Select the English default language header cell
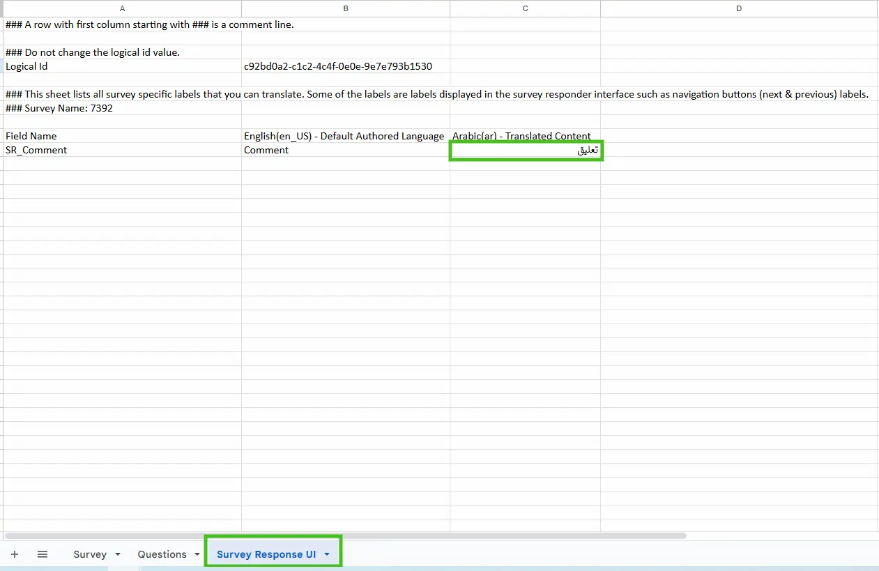 click(345, 136)
